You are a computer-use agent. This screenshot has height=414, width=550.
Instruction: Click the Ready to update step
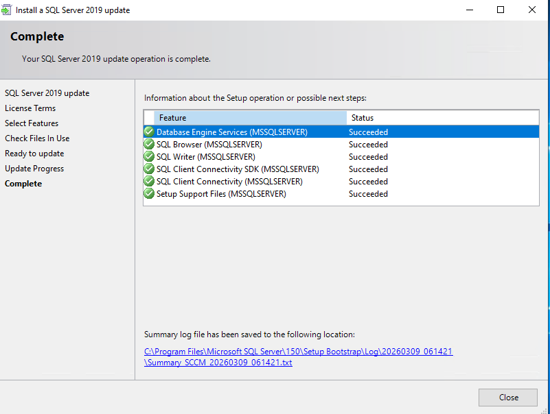tap(34, 154)
